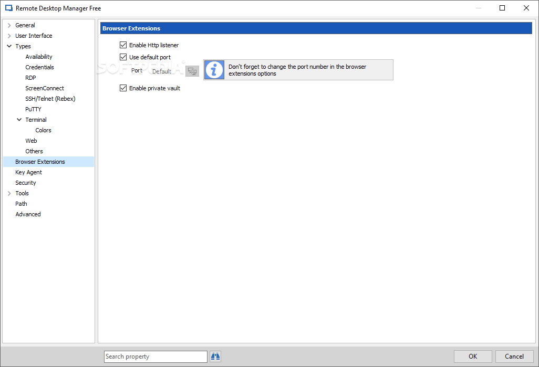Toggle the Enable Http listener checkbox

tap(123, 45)
